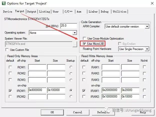Screen dimensions: 156x117
Task: Click the Cancel button
Action: (78, 112)
